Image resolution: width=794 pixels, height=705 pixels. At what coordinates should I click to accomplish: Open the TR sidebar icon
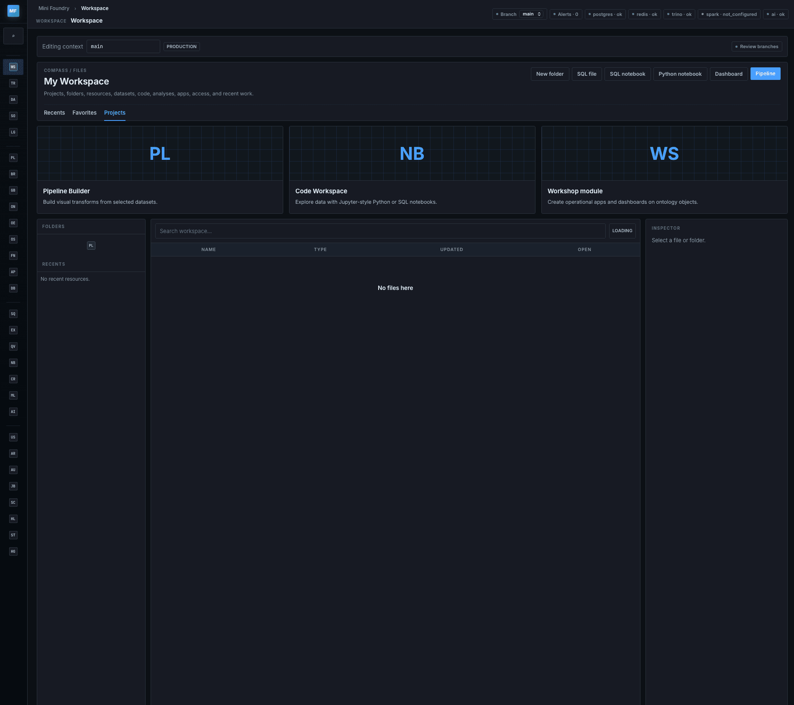point(13,83)
